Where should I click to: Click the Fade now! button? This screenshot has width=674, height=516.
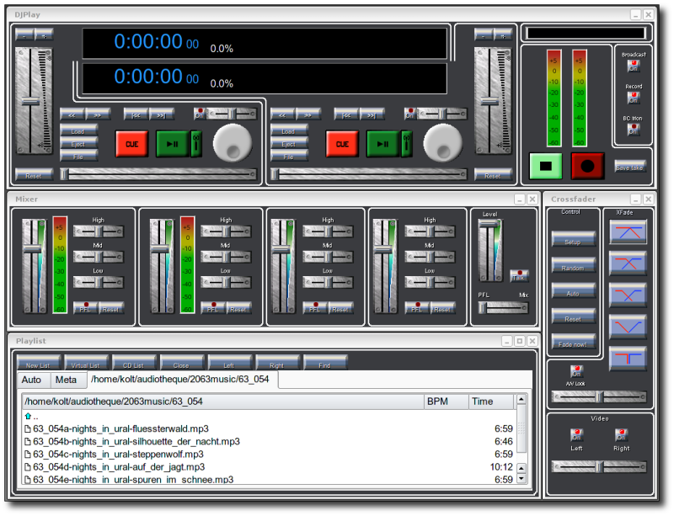573,343
